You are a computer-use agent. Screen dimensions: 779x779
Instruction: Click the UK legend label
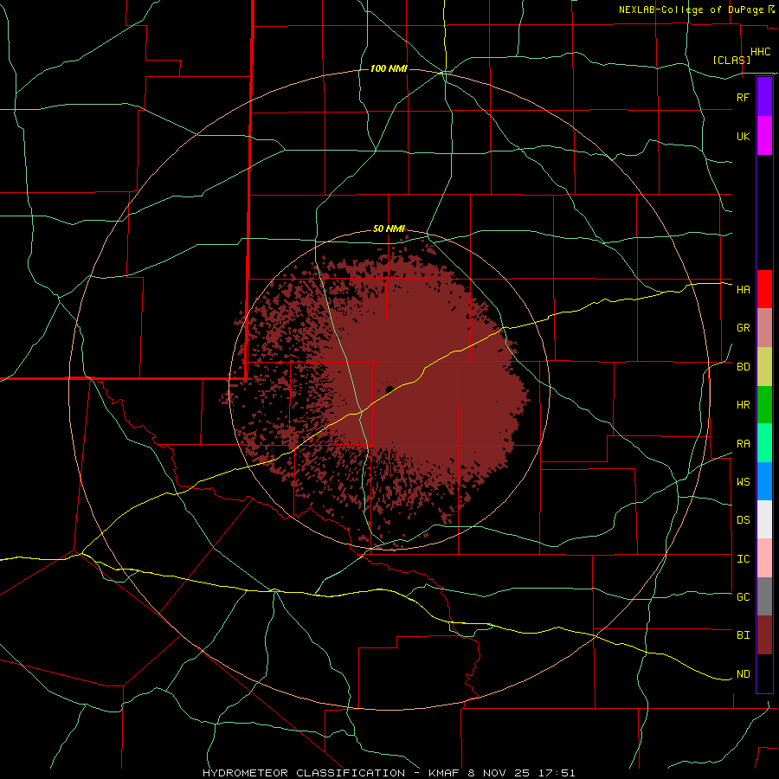pyautogui.click(x=743, y=136)
